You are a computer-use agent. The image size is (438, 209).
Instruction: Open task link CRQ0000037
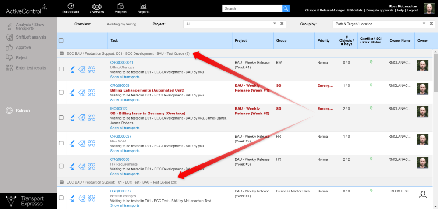coord(120,136)
